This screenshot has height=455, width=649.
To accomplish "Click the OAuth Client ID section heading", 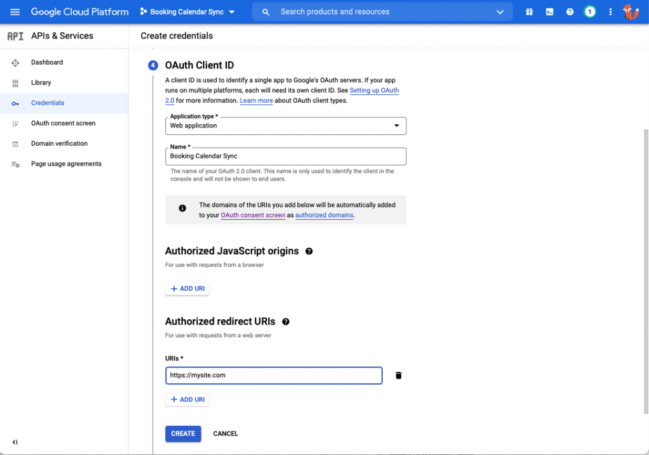I will 200,65.
